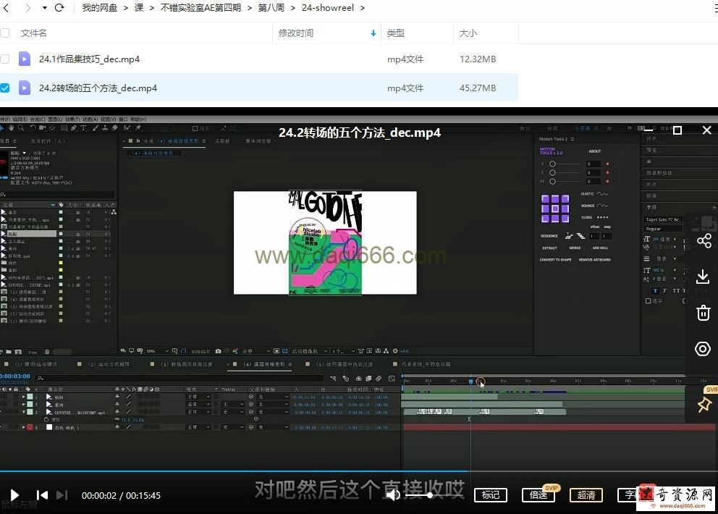
Task: Sort files by the 类型 column header
Action: pyautogui.click(x=396, y=33)
